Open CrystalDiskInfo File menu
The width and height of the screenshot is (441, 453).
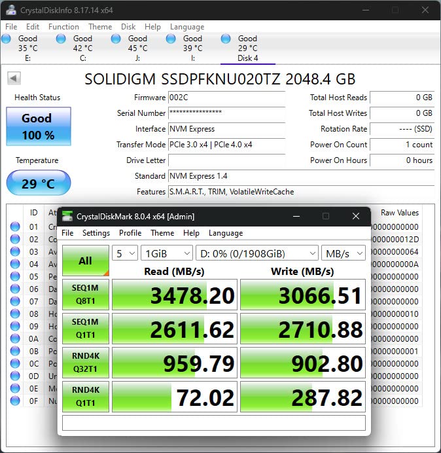[11, 27]
